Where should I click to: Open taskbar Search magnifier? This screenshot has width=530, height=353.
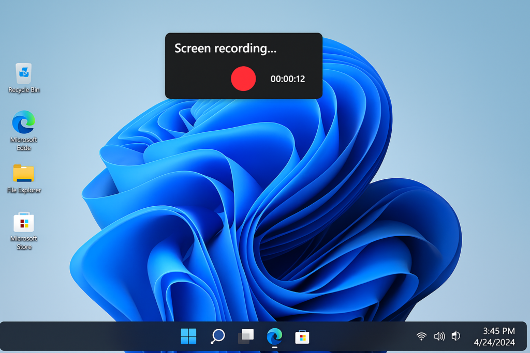tap(218, 336)
